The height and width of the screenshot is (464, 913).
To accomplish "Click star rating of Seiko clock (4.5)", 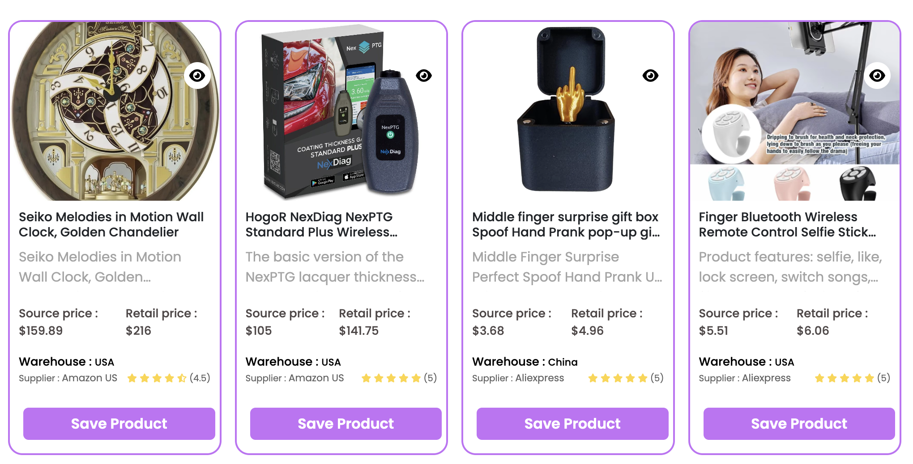I will pos(169,378).
